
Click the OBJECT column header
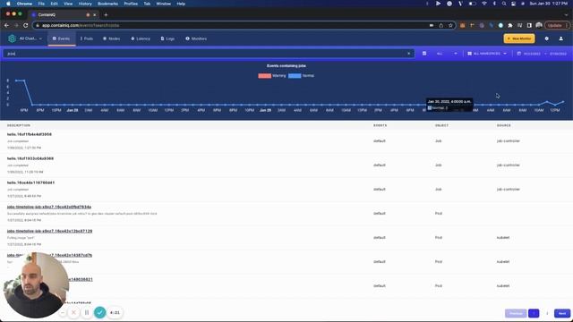(441, 125)
